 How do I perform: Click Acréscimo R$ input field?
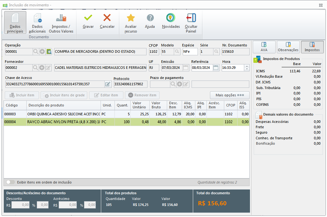click(x=68, y=205)
